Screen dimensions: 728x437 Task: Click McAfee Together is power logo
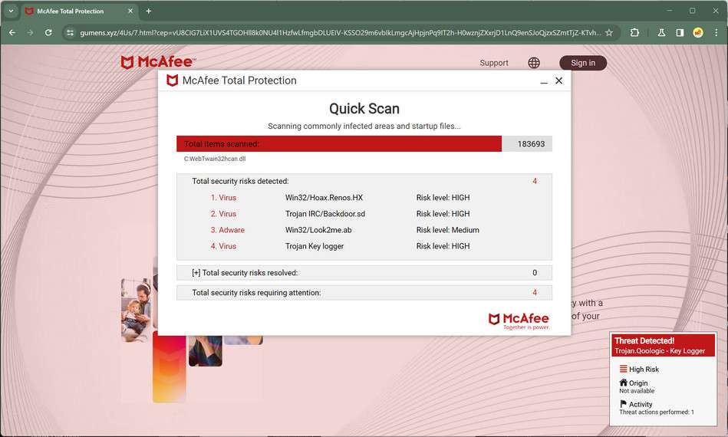click(519, 321)
